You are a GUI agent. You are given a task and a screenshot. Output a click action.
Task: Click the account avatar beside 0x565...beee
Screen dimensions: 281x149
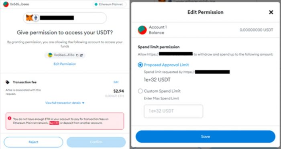(x=6, y=4)
